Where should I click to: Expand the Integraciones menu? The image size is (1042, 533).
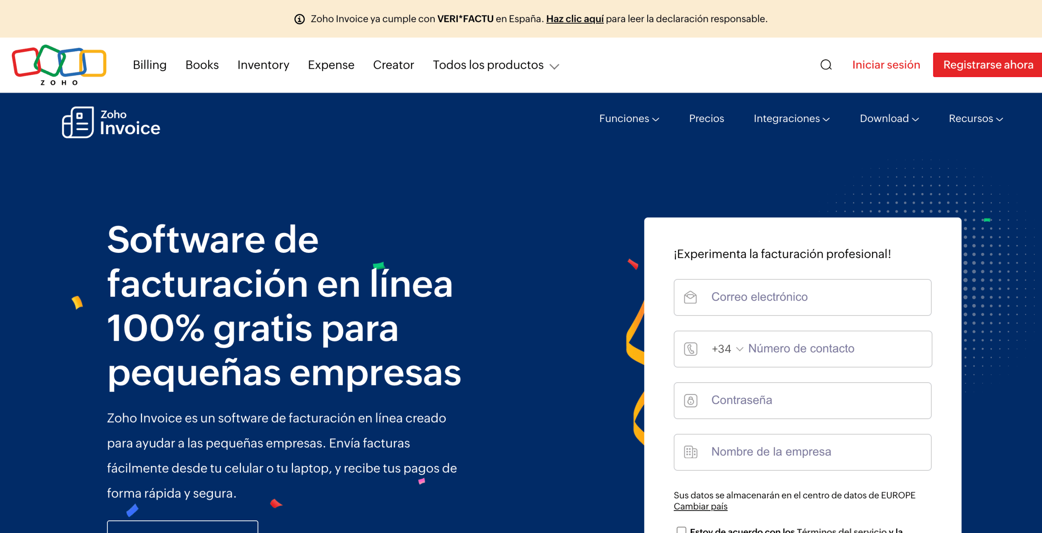point(791,118)
